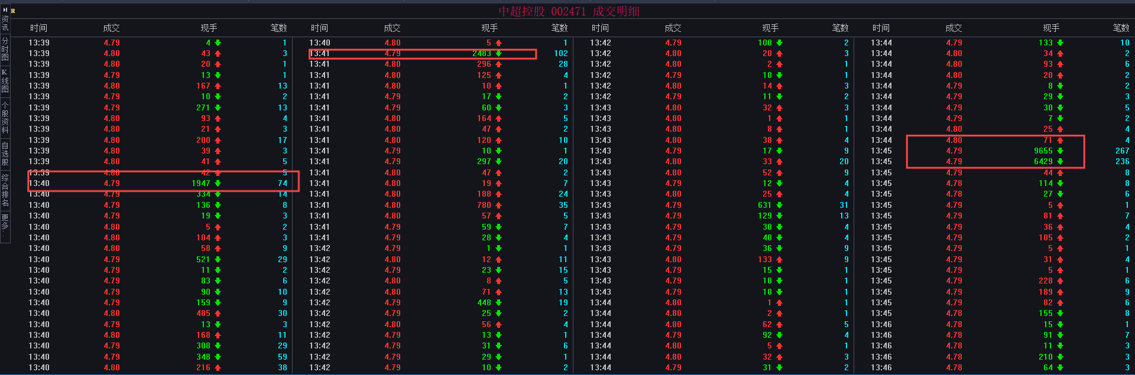Open the 自选股 sidebar tab
This screenshot has height=375, width=1135.
[5, 154]
